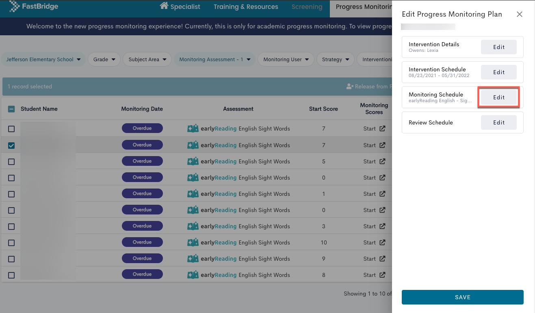Open the Training & Resources menu
Image resolution: width=535 pixels, height=313 pixels.
point(246,6)
